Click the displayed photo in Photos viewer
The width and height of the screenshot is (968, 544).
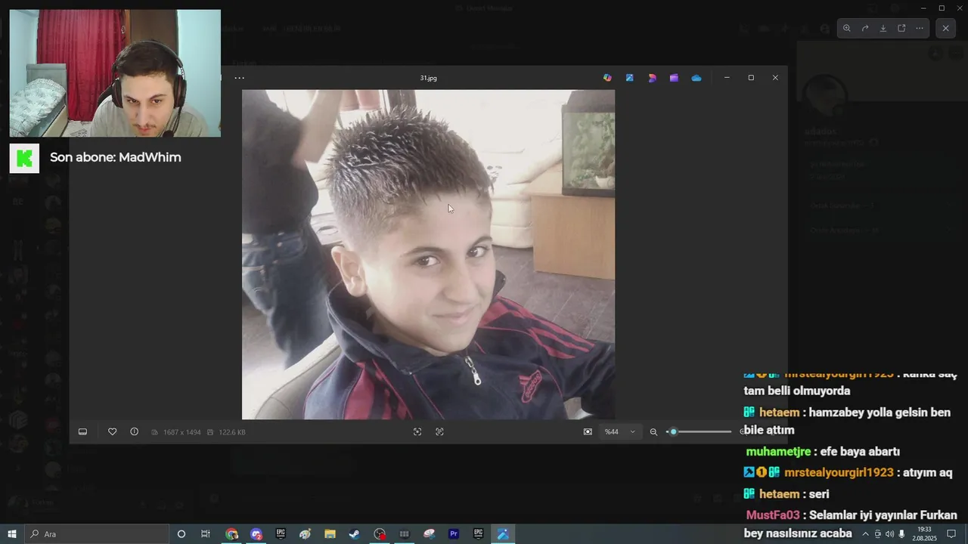click(428, 255)
